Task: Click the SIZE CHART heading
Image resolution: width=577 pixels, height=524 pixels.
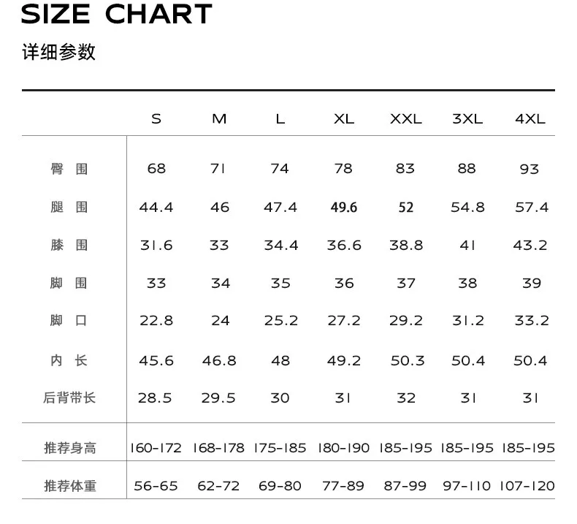Action: pyautogui.click(x=117, y=14)
